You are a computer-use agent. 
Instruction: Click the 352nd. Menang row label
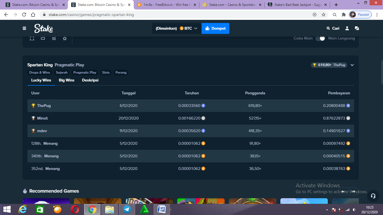(45, 169)
